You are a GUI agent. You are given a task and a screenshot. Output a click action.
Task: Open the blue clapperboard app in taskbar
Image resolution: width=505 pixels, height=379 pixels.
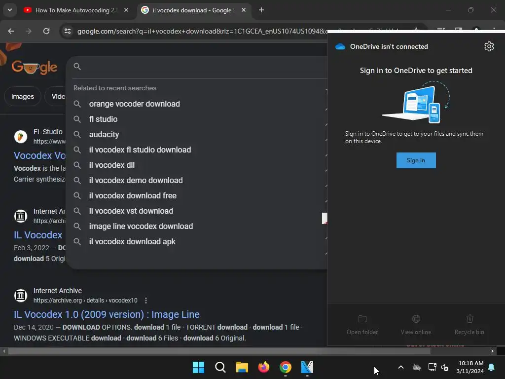[307, 367]
